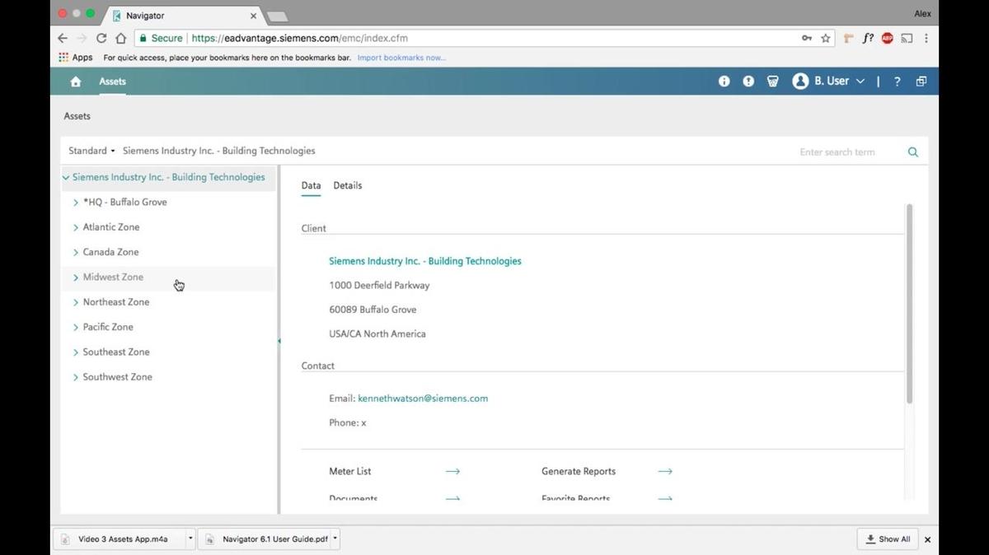Click the open-in-new-window icon in header
The image size is (989, 555).
tap(921, 82)
